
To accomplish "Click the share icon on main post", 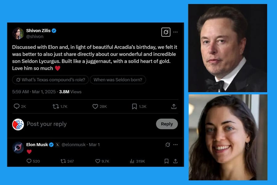I will [174, 106].
